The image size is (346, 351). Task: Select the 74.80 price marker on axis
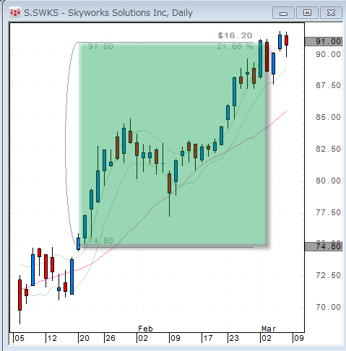pos(324,246)
